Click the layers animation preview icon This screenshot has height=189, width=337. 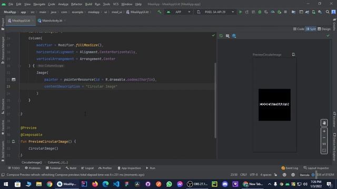pyautogui.click(x=234, y=36)
